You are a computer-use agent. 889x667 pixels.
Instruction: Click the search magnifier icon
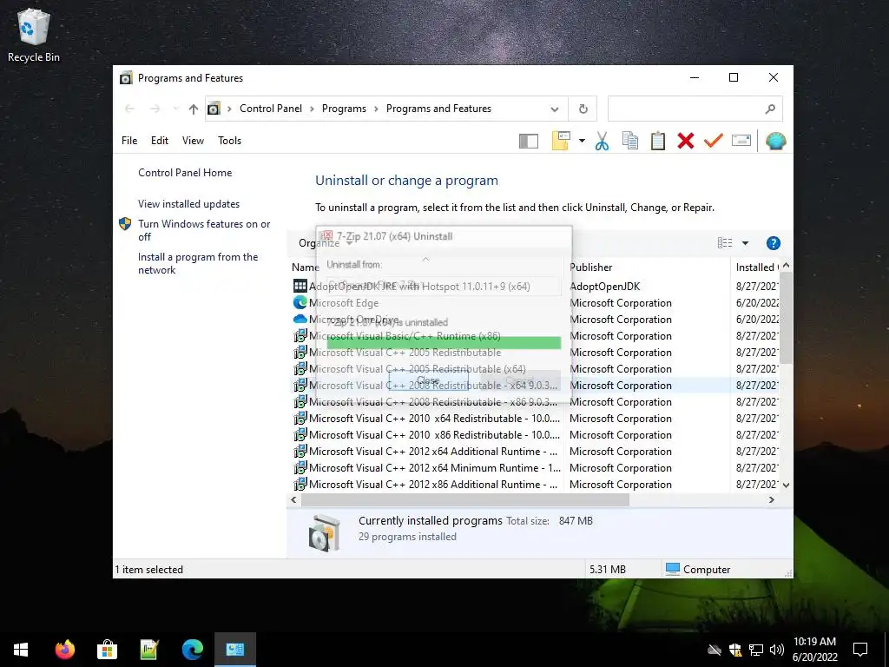770,109
